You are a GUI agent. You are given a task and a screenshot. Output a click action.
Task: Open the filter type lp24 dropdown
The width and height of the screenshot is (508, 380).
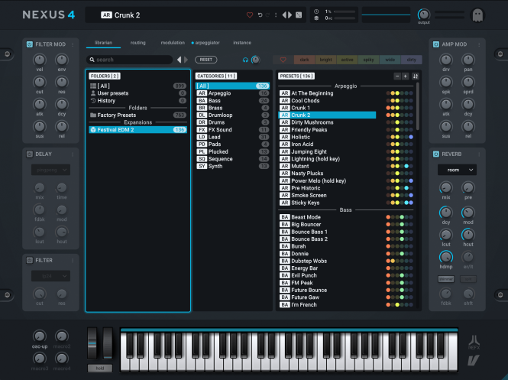point(50,276)
